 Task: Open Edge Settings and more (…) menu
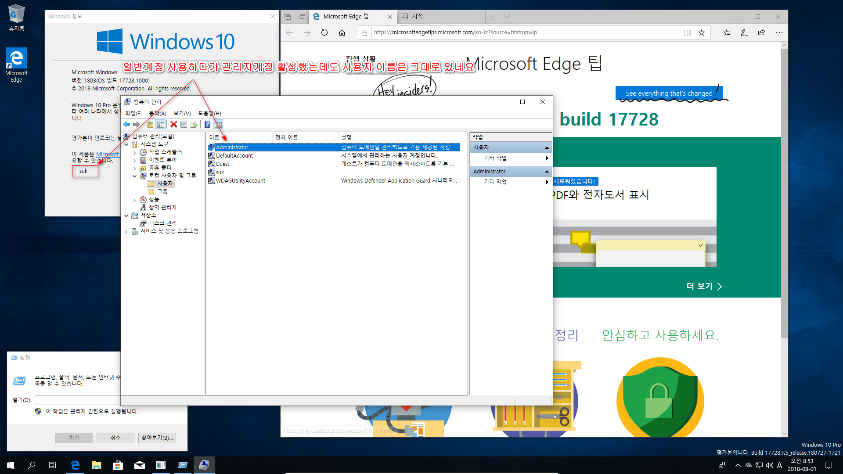pyautogui.click(x=779, y=32)
